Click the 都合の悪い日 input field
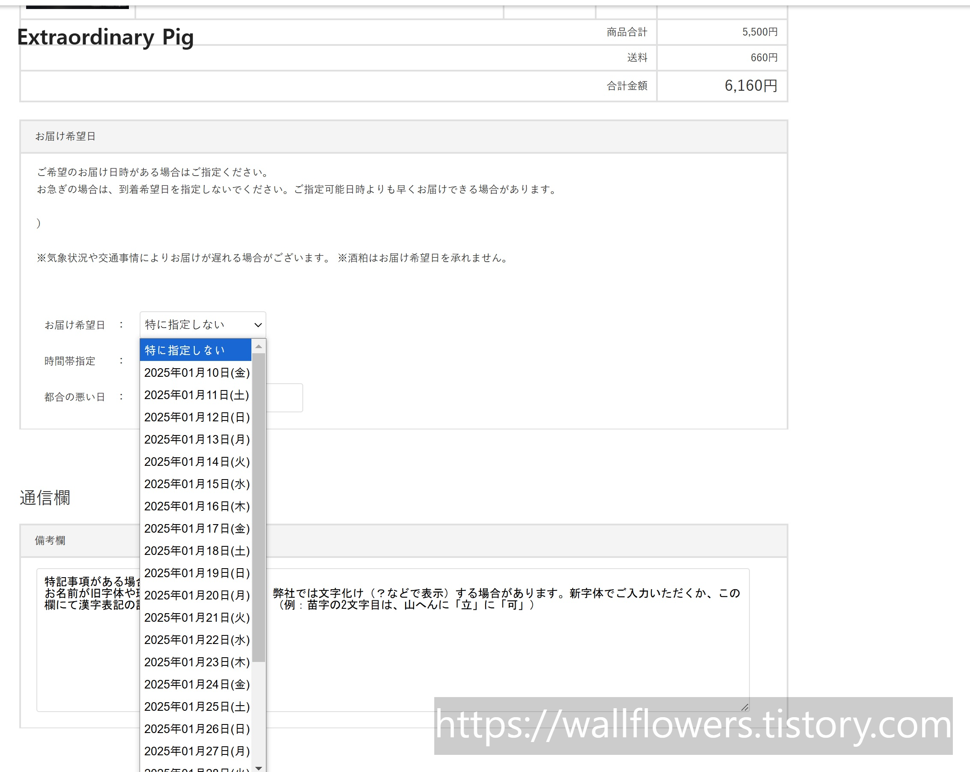This screenshot has height=772, width=970. click(284, 397)
